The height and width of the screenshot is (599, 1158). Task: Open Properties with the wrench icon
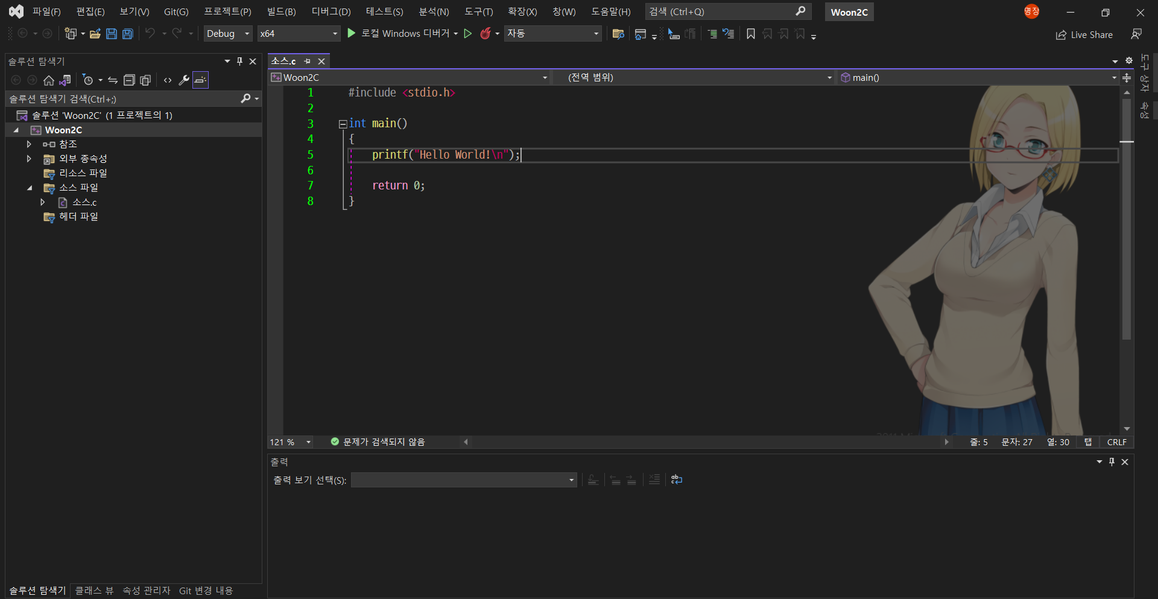[x=184, y=80]
